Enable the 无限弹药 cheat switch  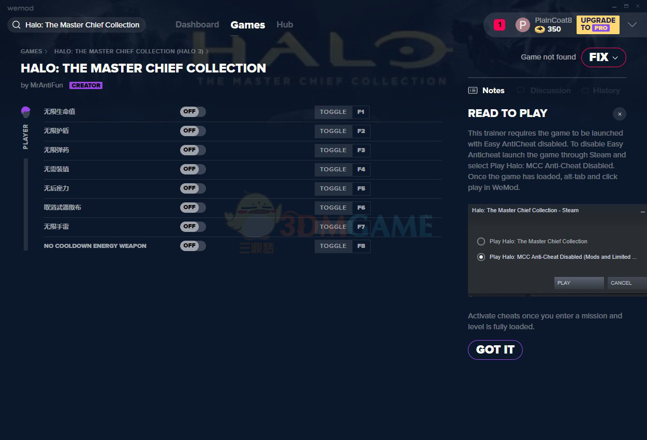coord(193,150)
